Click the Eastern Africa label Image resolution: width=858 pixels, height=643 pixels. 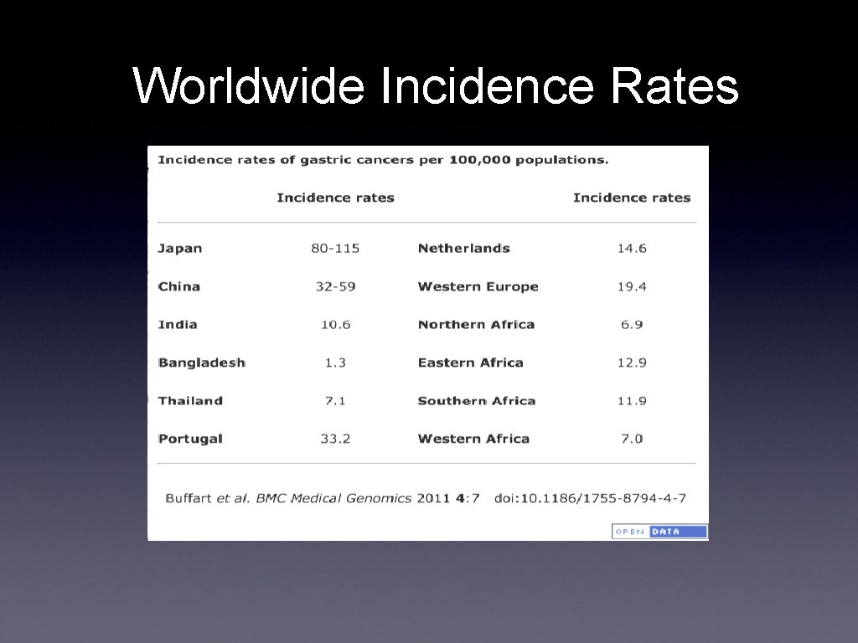click(469, 363)
